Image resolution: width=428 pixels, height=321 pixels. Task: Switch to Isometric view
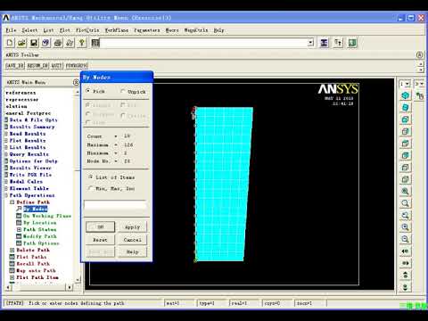[405, 95]
